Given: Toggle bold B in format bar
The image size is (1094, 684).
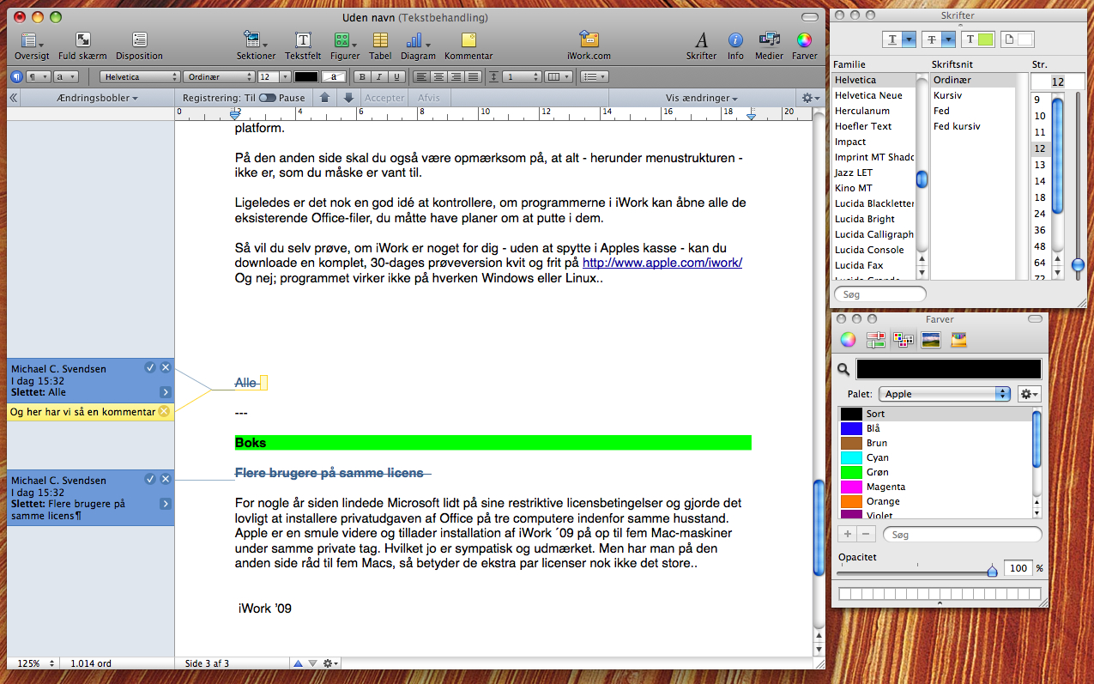Looking at the screenshot, I should (361, 76).
